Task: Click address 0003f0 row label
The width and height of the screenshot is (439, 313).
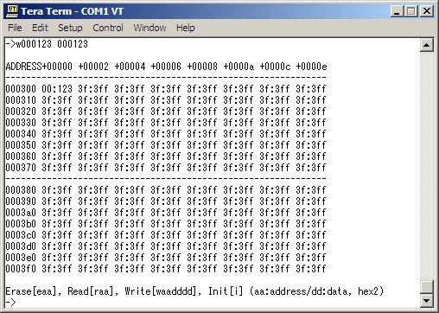Action: point(21,269)
